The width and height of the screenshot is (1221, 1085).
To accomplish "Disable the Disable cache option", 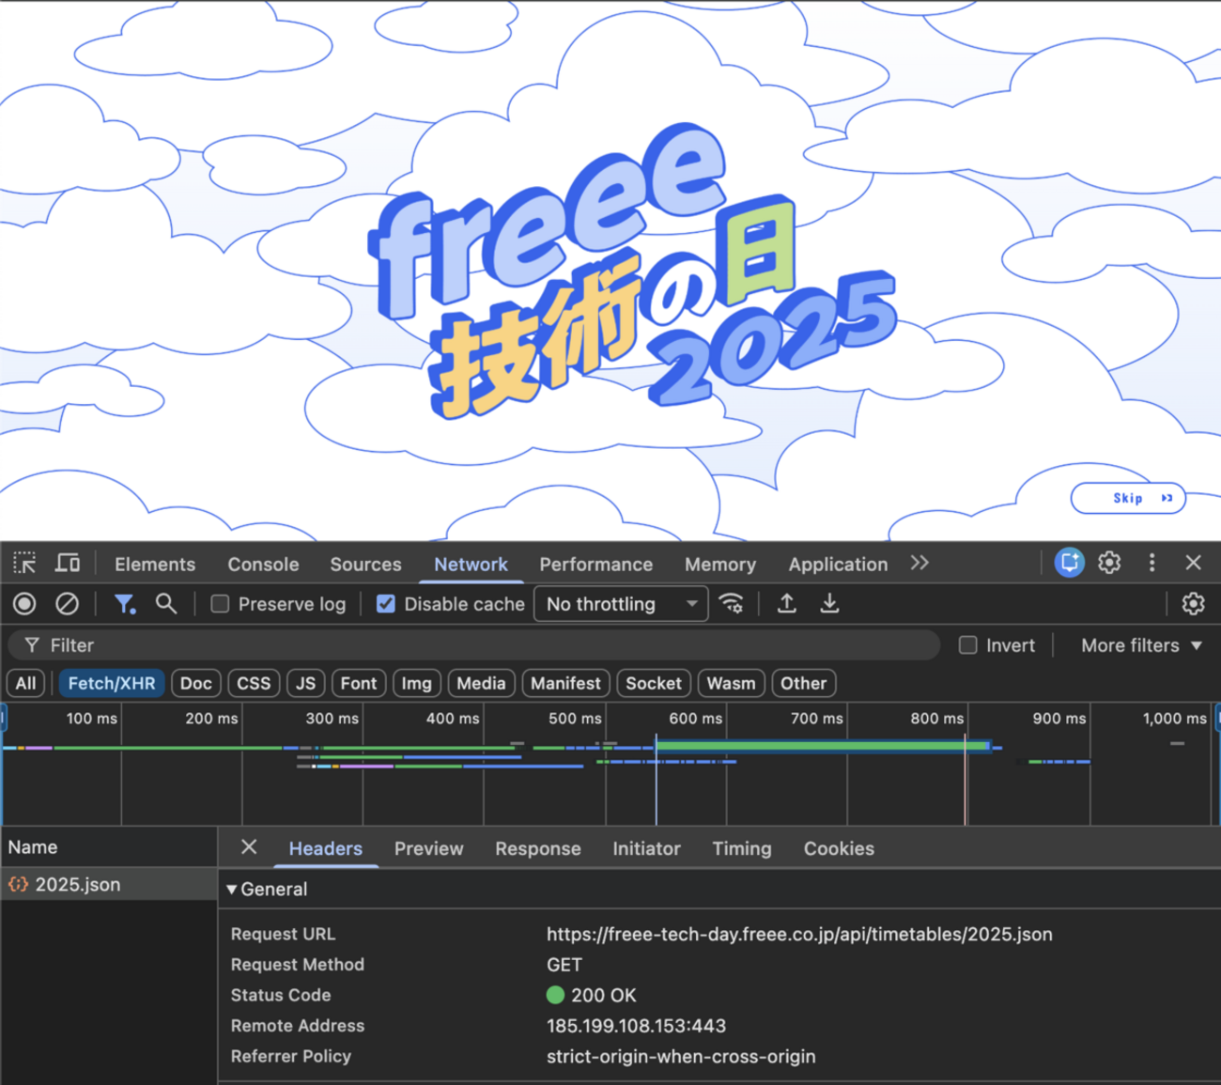I will click(385, 603).
